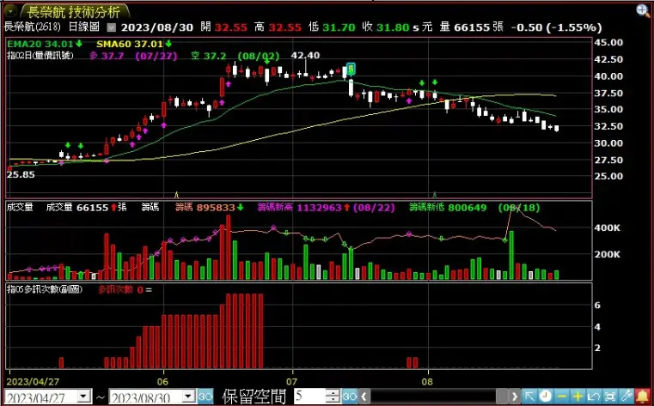The width and height of the screenshot is (654, 406).
Task: Click the 長榮航(2618) stock name label
Action: [x=32, y=27]
